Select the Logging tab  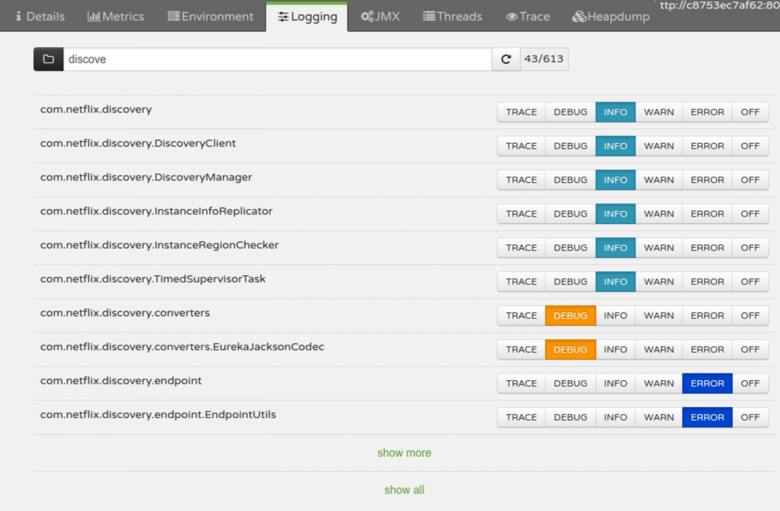[307, 16]
